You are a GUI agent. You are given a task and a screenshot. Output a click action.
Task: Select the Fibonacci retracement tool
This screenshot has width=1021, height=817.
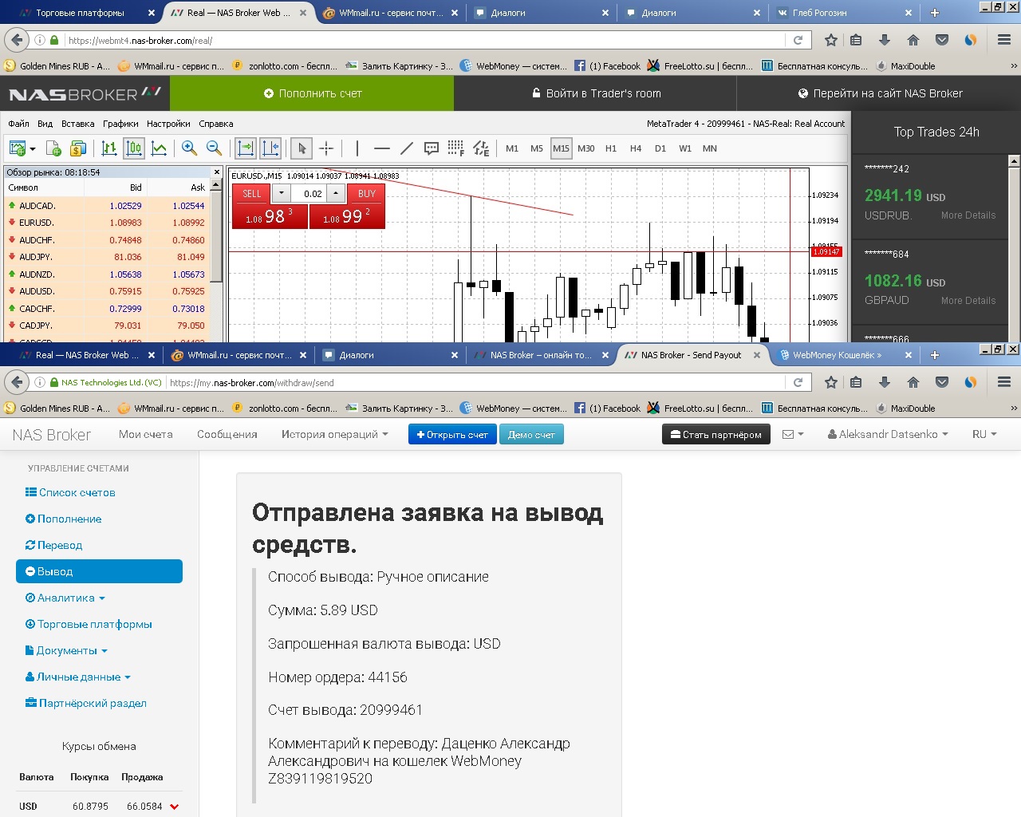tap(456, 148)
